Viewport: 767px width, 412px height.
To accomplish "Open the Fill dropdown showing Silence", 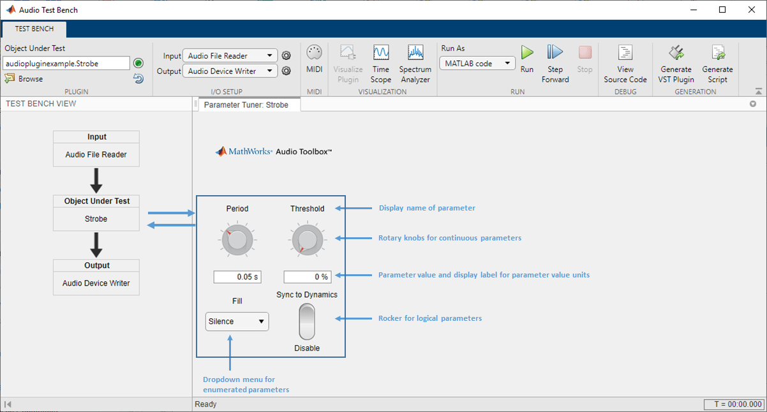I will tap(237, 321).
